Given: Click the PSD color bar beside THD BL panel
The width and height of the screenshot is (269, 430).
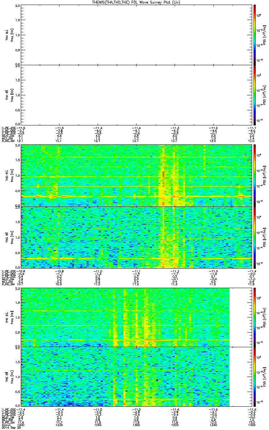Looking at the screenshot, I should click(254, 176).
